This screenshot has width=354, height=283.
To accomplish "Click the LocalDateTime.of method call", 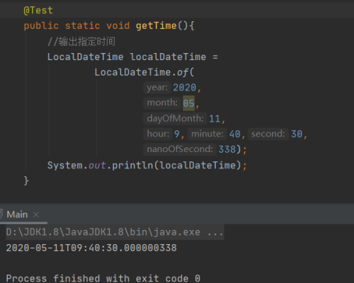I will (144, 72).
